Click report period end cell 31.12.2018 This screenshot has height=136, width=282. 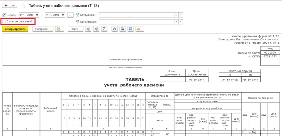pyautogui.click(x=251, y=80)
